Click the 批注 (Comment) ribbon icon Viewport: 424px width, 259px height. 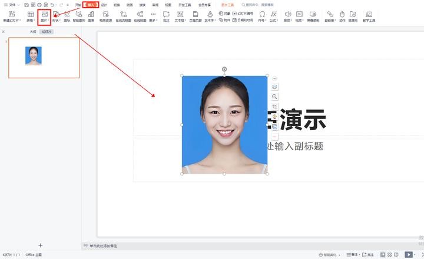pos(166,16)
